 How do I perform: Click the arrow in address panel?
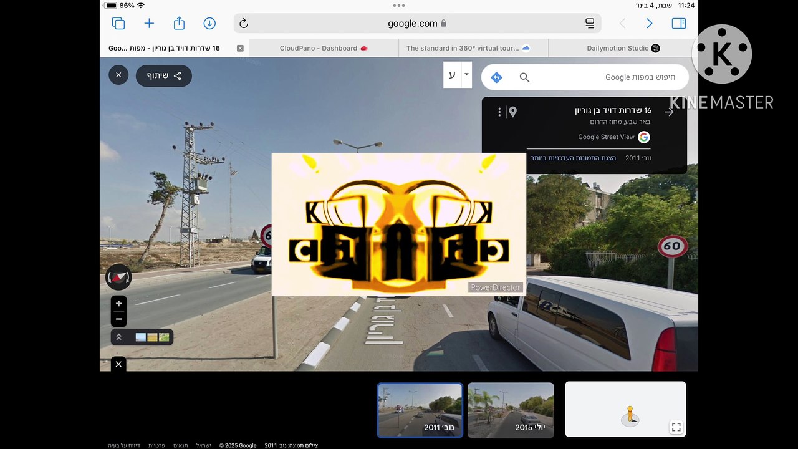pyautogui.click(x=670, y=112)
